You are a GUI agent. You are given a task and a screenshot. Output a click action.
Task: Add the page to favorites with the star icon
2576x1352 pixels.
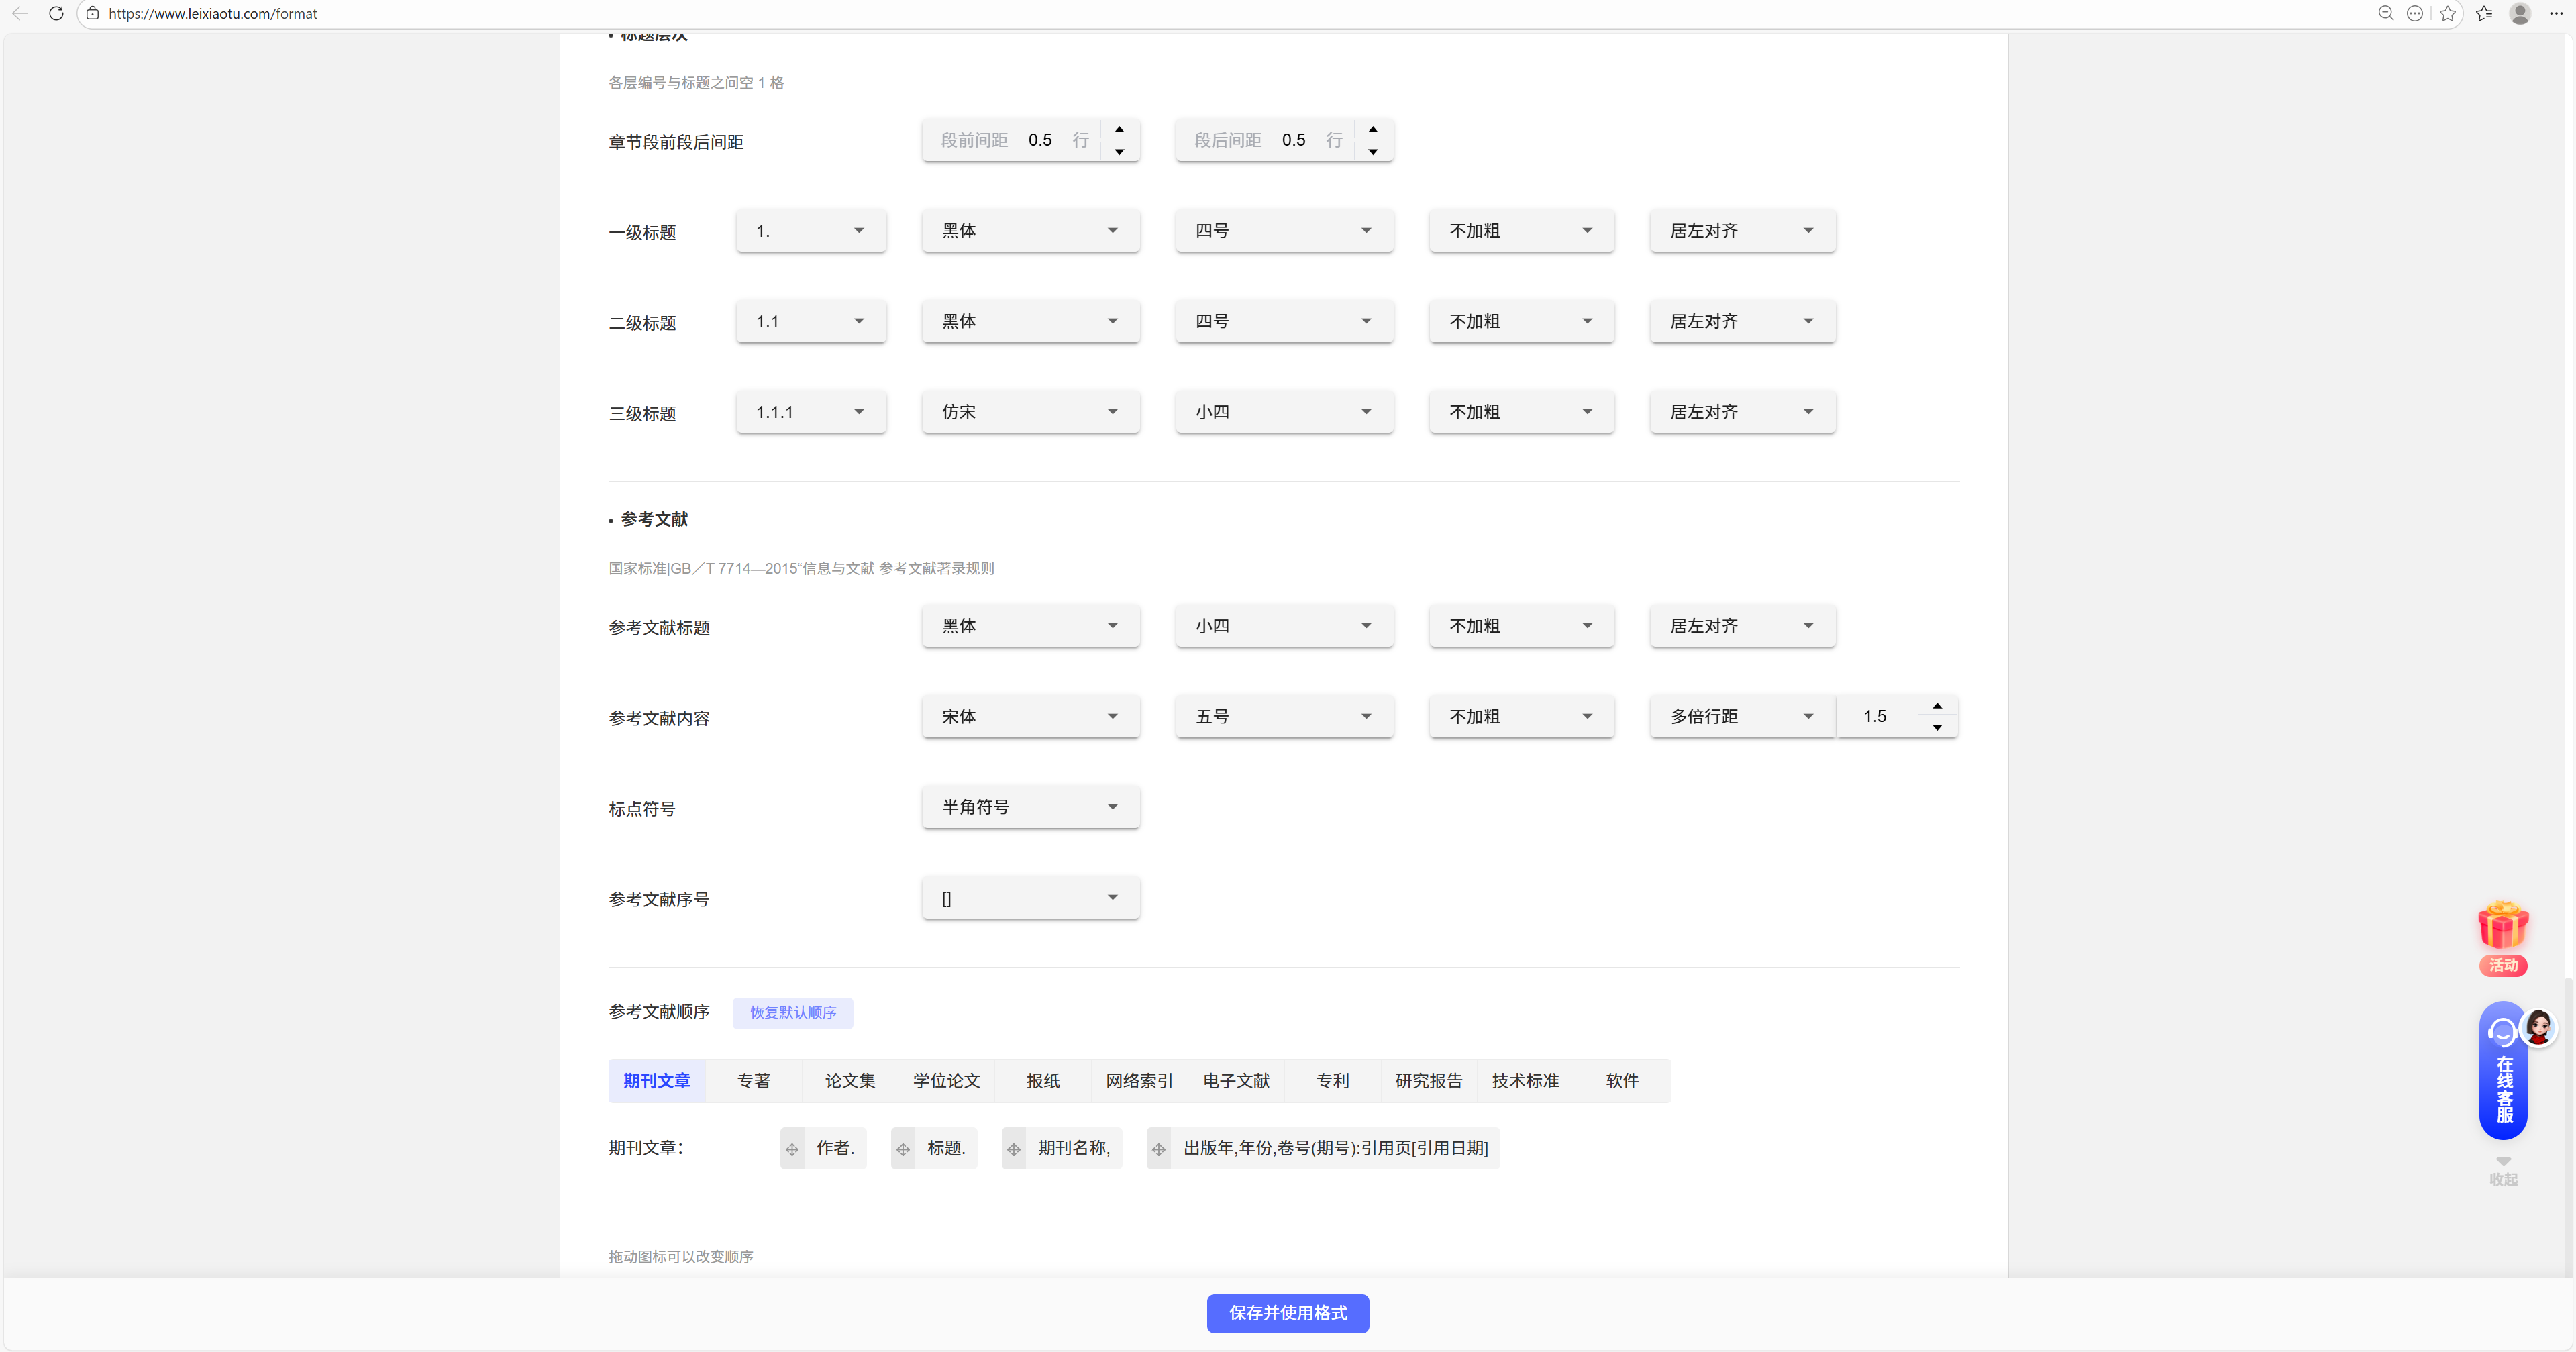(2447, 14)
